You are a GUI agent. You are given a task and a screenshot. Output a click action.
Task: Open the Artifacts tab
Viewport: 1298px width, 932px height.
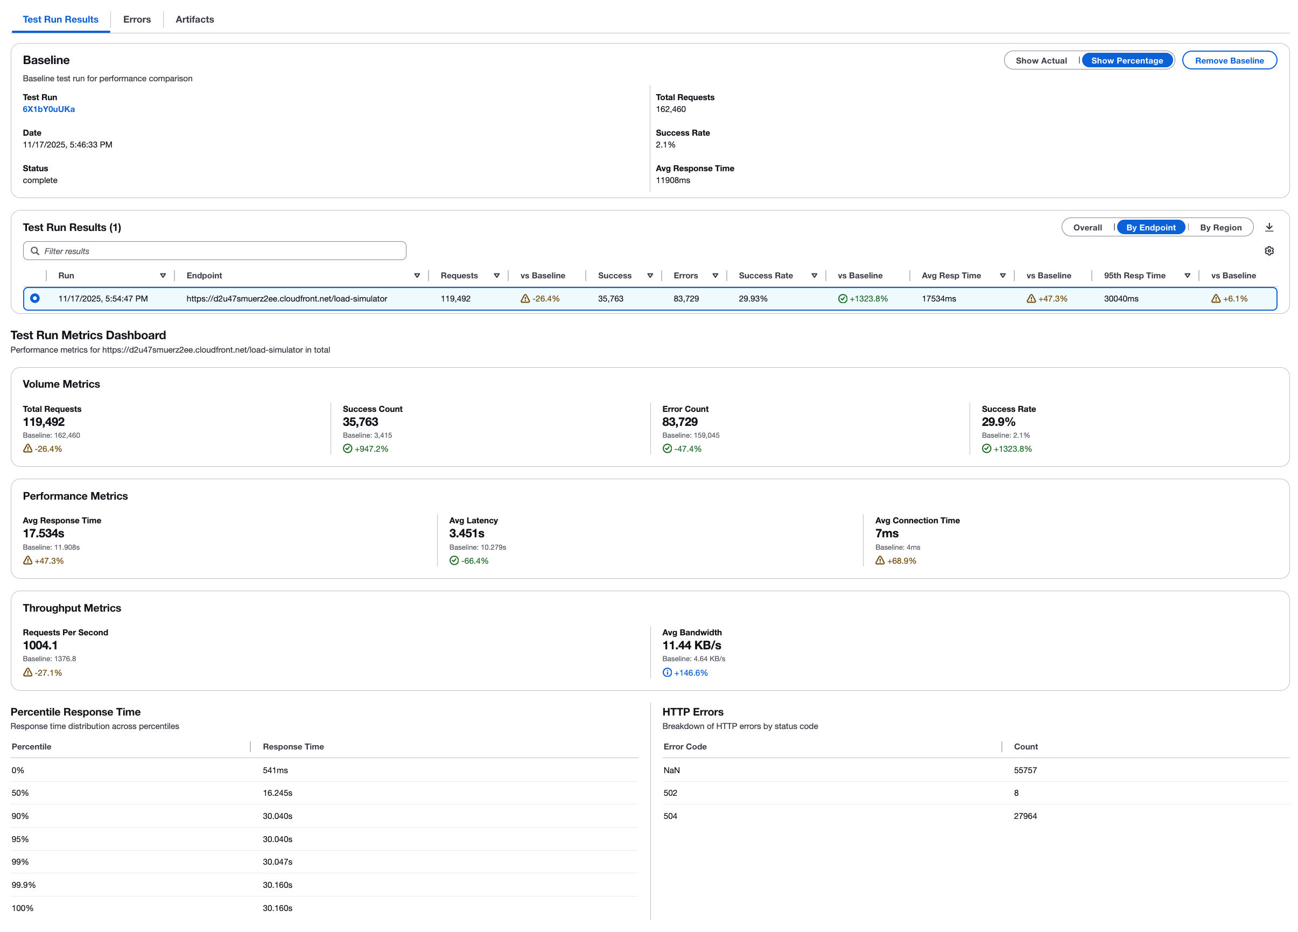(194, 19)
